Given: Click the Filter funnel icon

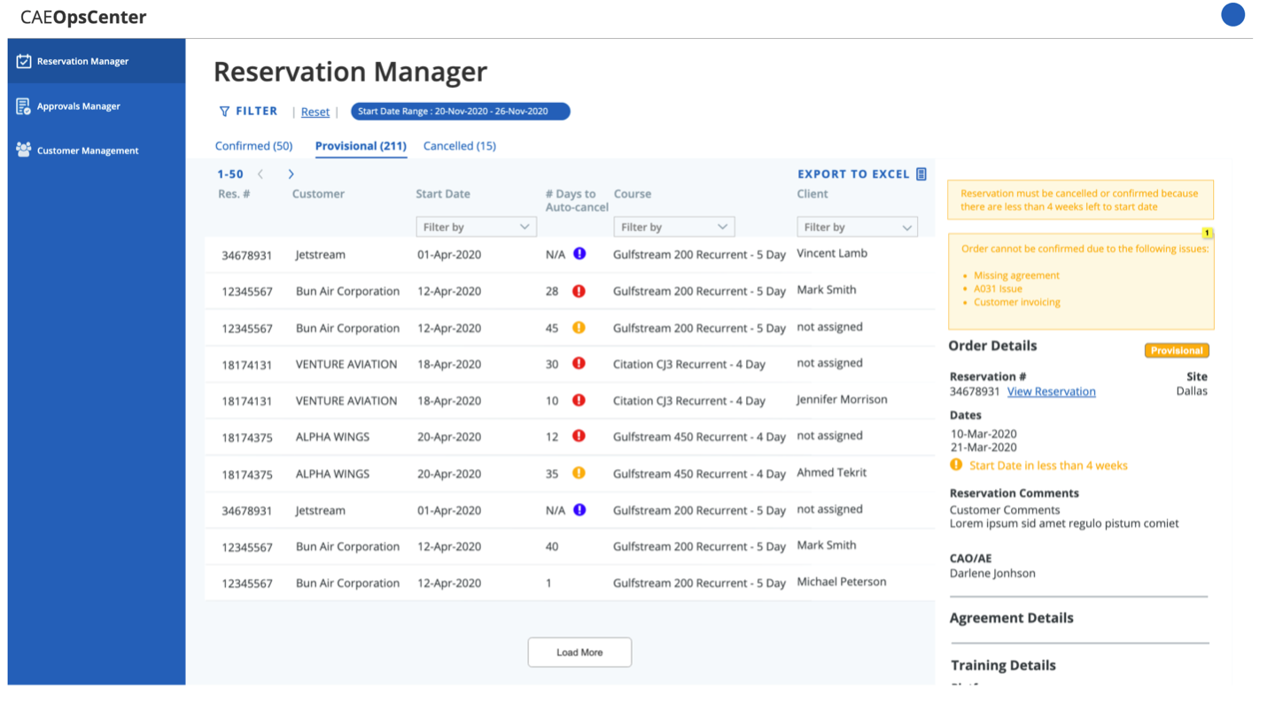Looking at the screenshot, I should click(x=224, y=112).
